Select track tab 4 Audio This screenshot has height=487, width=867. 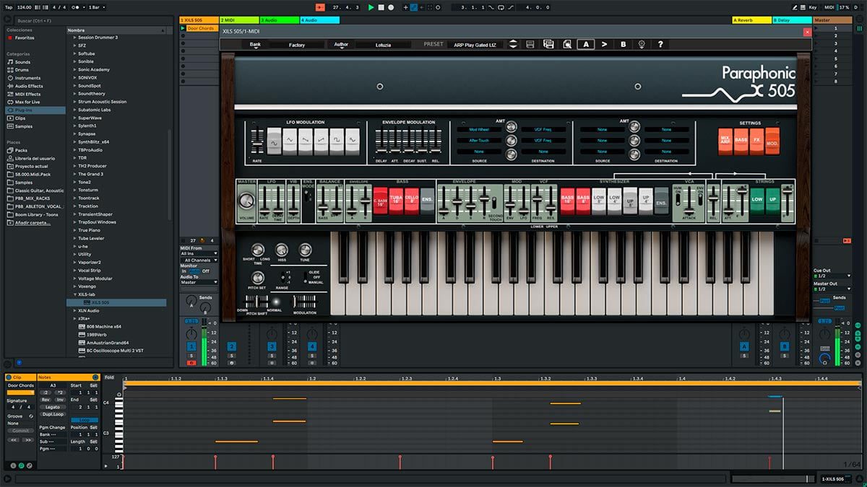tap(319, 19)
